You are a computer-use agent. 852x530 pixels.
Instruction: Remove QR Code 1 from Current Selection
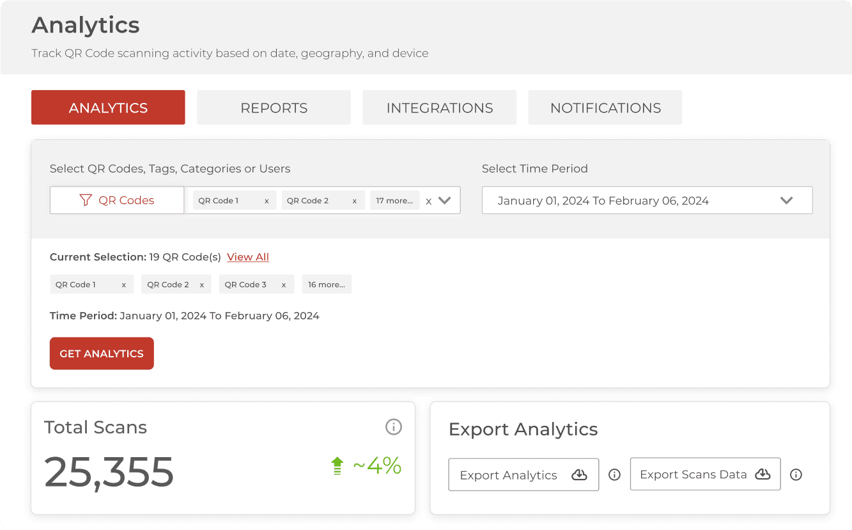pos(124,285)
